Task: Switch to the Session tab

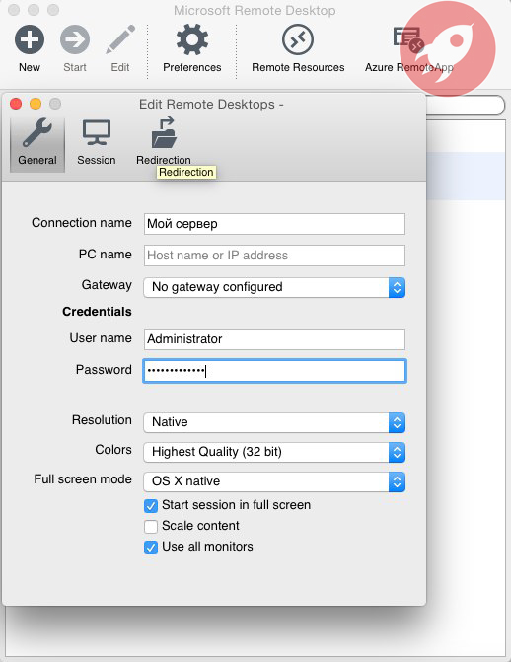Action: point(97,142)
